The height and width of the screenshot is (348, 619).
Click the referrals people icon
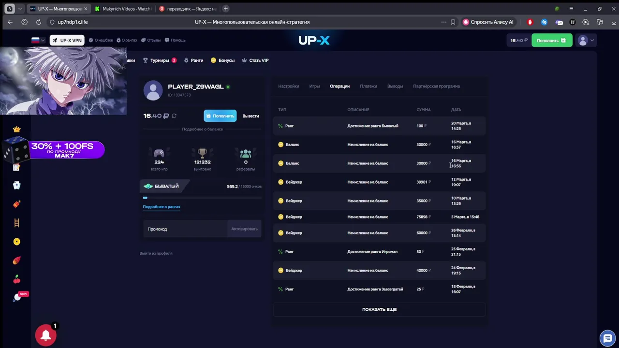(x=246, y=154)
